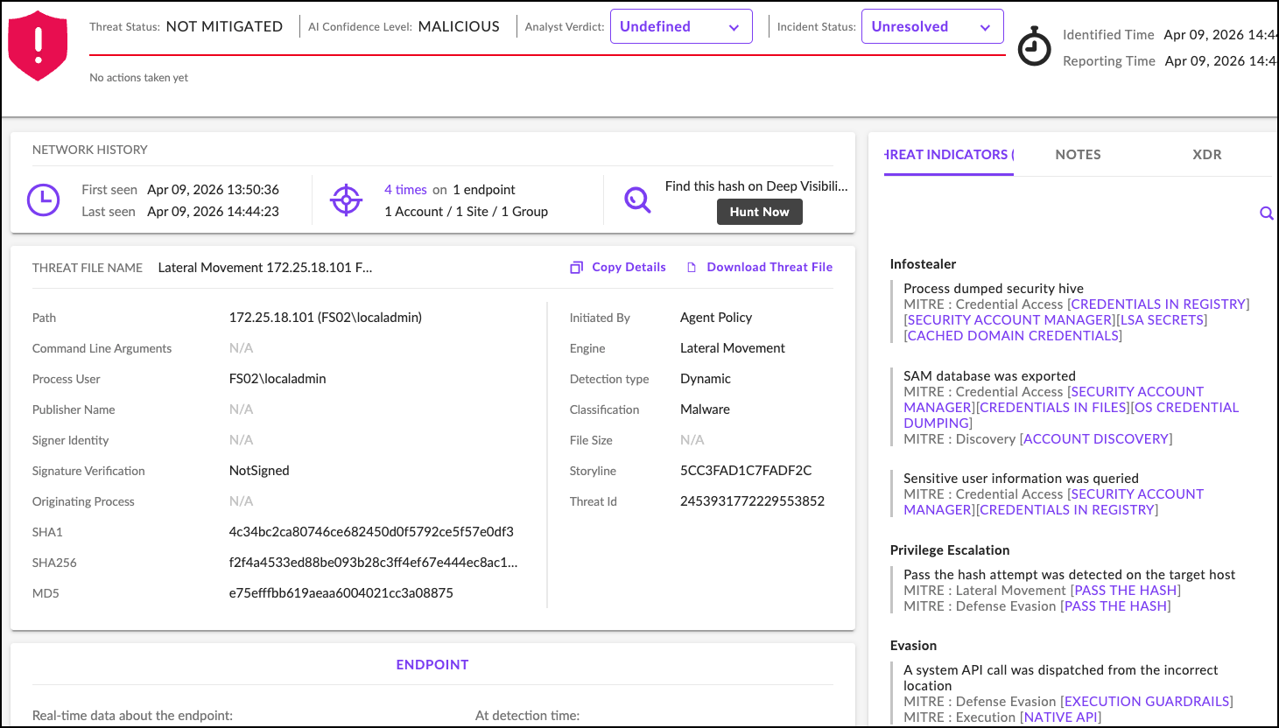Switch to the NOTES tab
The width and height of the screenshot is (1279, 728).
pyautogui.click(x=1078, y=154)
